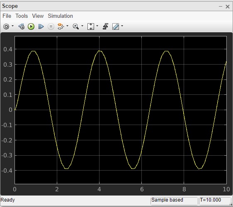
Task: Click the Scale Axes Limits icon
Action: (91, 26)
